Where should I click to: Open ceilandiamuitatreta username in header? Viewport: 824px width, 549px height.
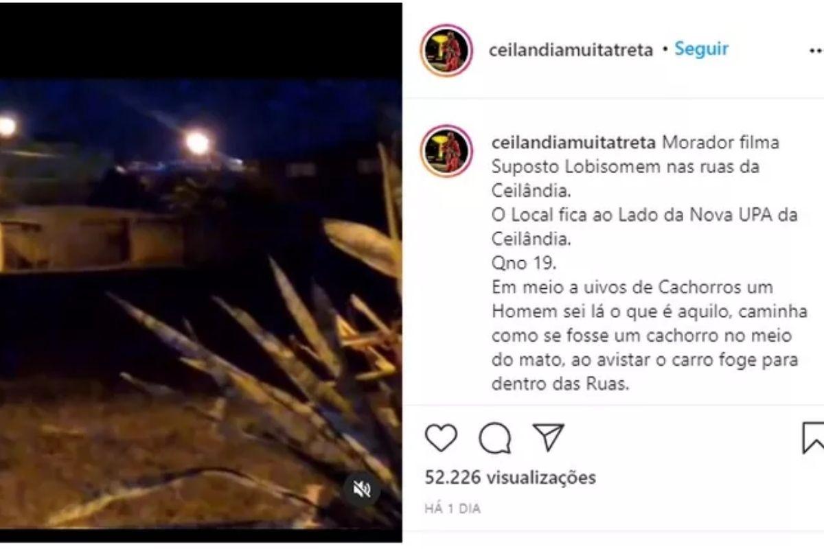click(570, 50)
